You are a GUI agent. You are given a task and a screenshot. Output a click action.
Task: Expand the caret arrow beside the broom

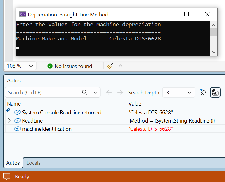[120, 66]
